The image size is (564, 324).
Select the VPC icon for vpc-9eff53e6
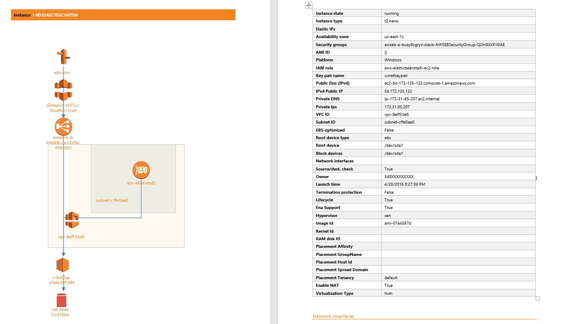pyautogui.click(x=72, y=220)
